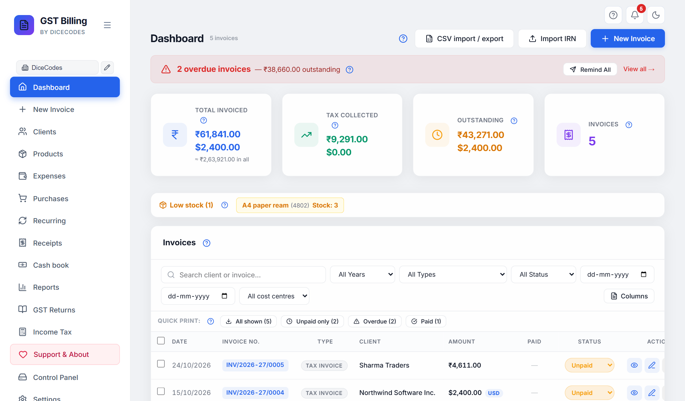Edit invoice INV/2026-27/0005 with pencil icon
Viewport: 685px width, 401px height.
[652, 365]
